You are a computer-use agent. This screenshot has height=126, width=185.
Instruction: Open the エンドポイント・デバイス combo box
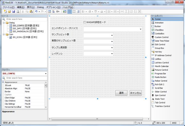click(x=141, y=29)
